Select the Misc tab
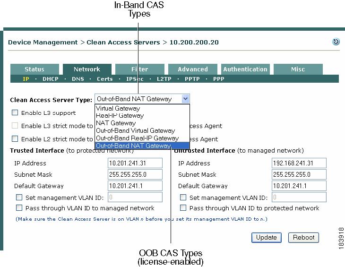The width and height of the screenshot is (345, 267). [x=298, y=69]
